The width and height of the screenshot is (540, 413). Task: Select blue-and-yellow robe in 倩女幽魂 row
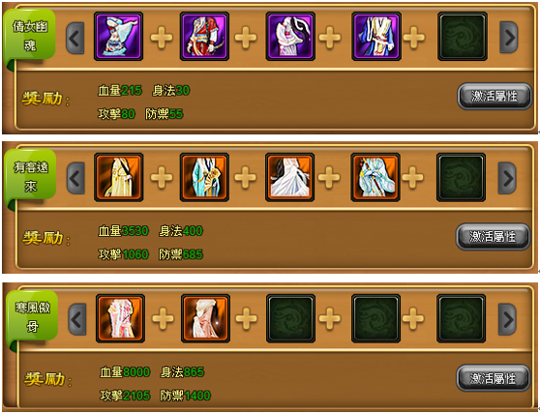[376, 37]
